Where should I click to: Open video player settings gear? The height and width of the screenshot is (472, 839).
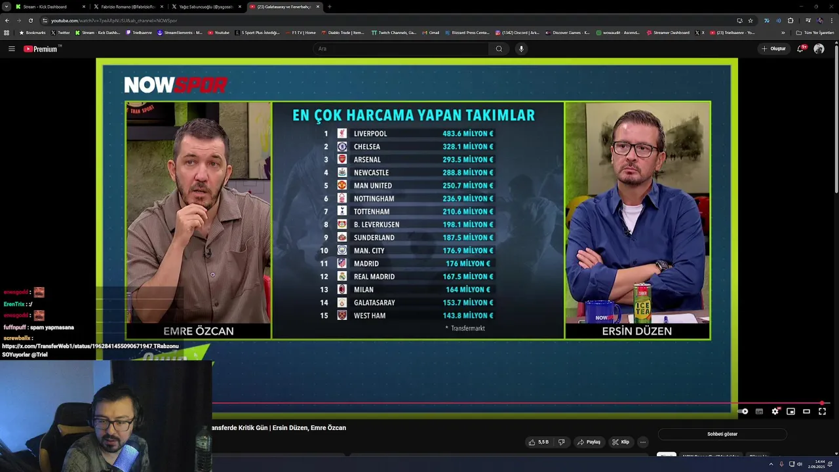click(775, 412)
